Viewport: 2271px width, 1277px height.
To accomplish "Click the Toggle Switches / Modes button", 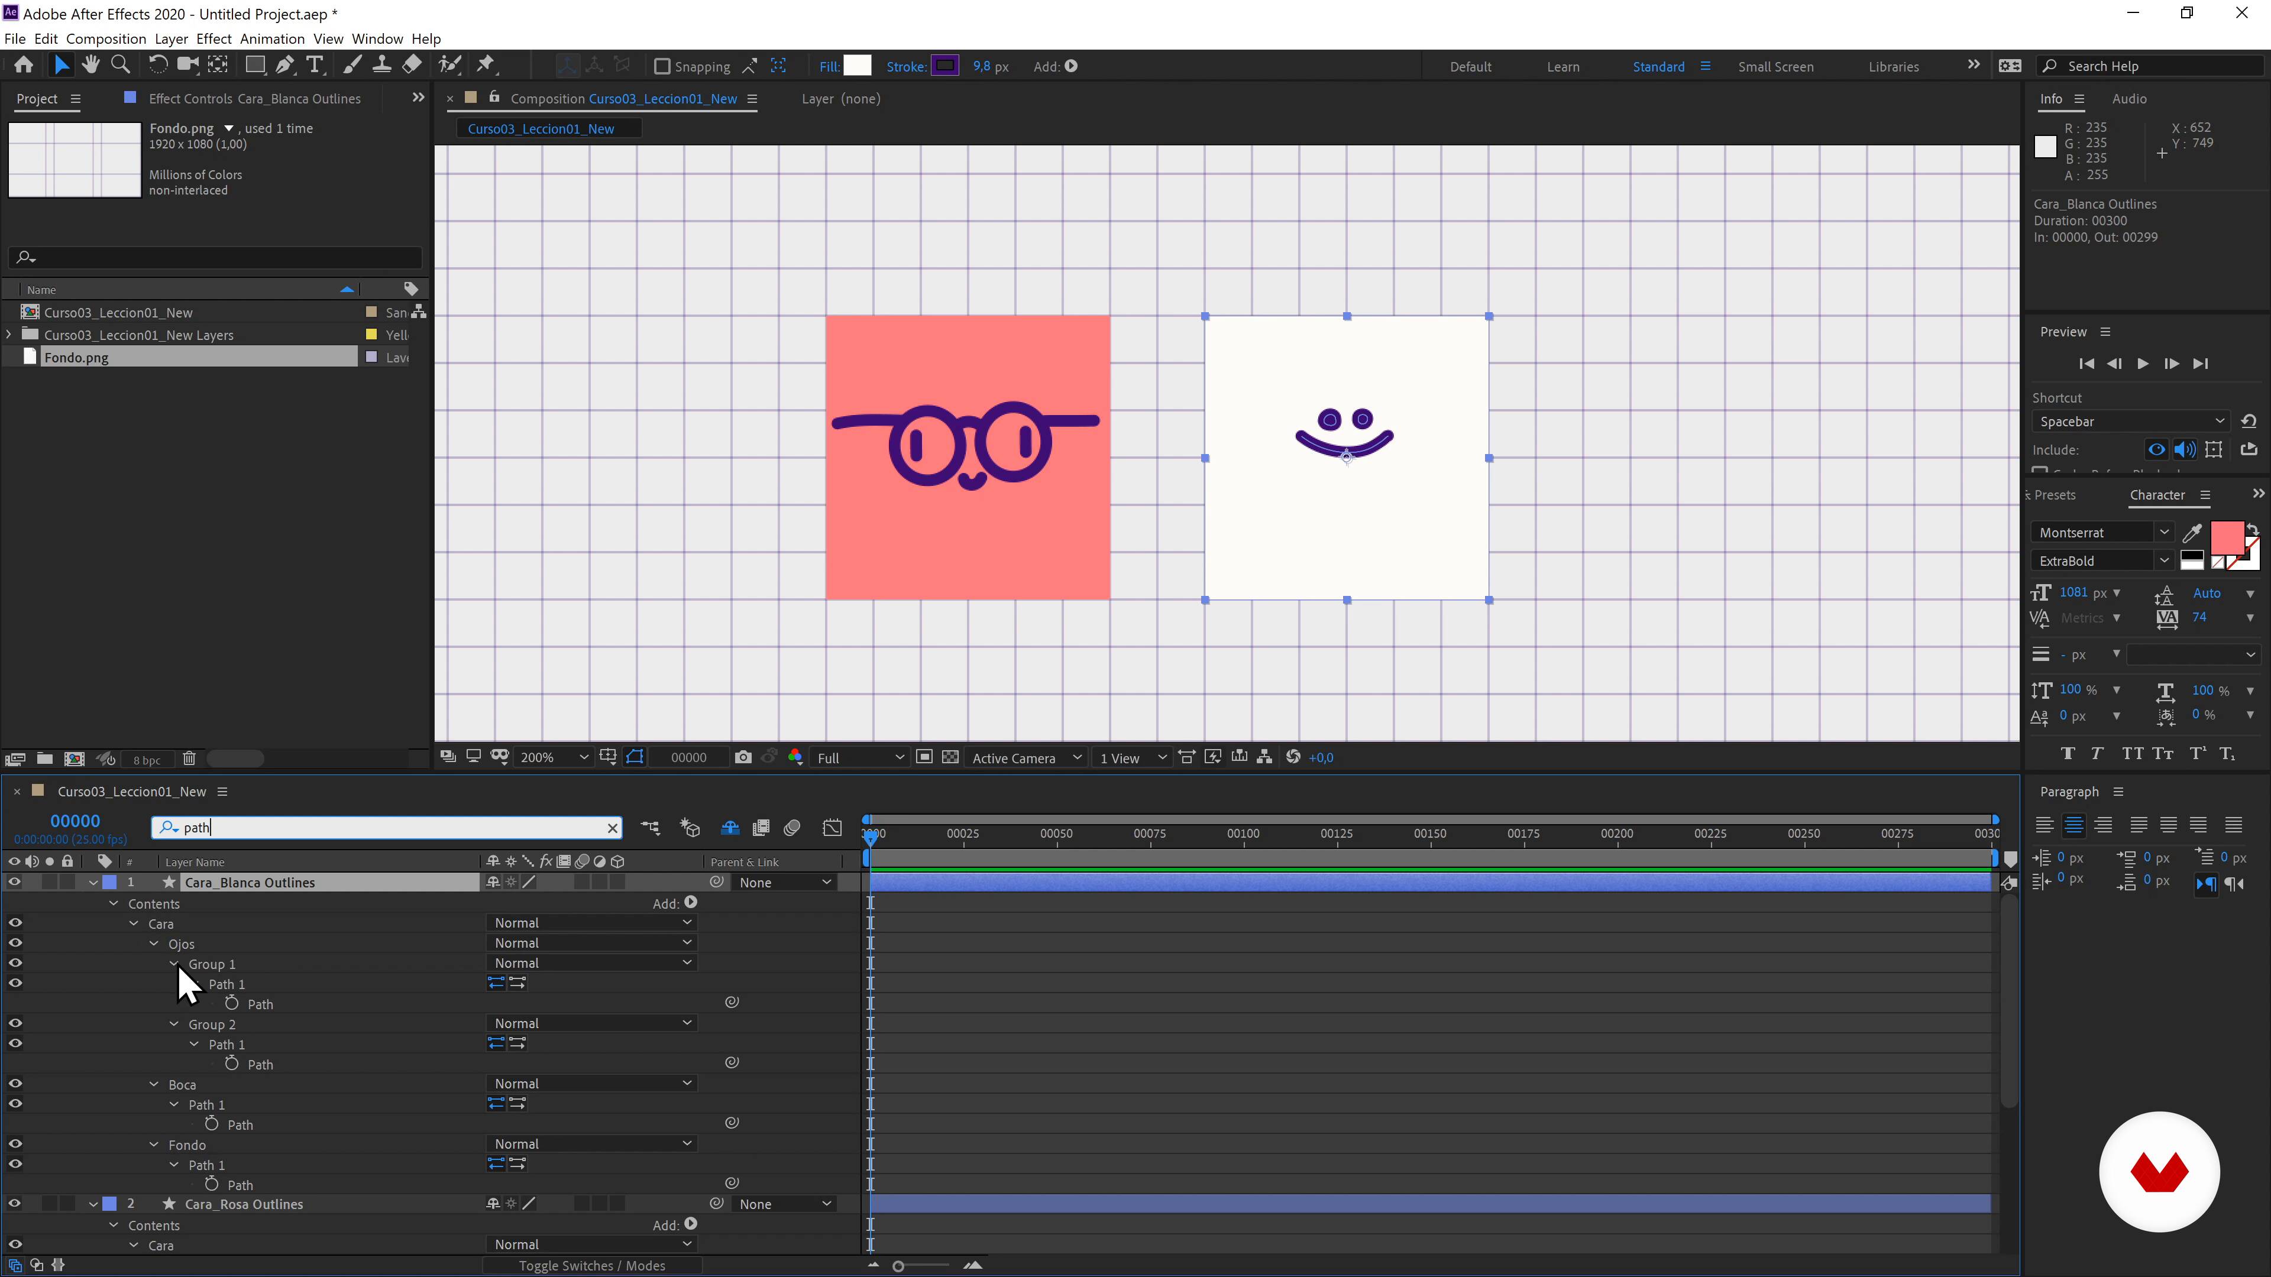I will (x=591, y=1266).
